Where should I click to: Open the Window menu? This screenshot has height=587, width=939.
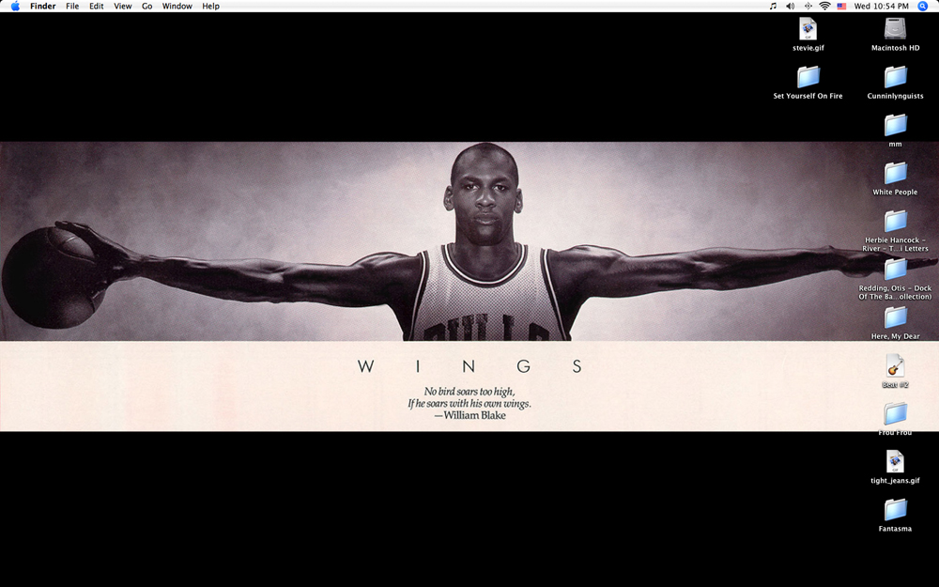tap(177, 6)
